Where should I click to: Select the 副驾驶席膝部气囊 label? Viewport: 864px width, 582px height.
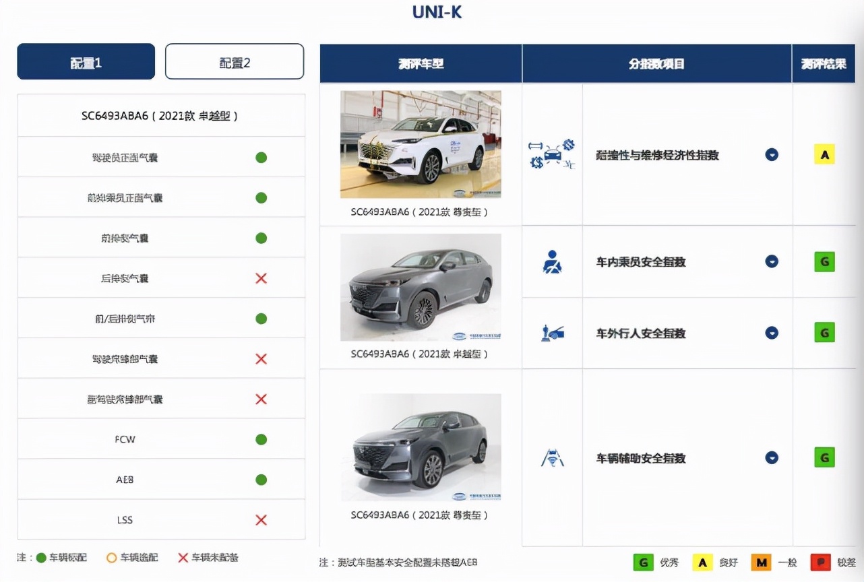pos(125,399)
